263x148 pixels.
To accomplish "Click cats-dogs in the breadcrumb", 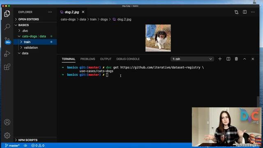I will click(x=68, y=19).
